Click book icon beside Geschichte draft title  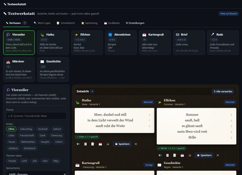point(159,165)
